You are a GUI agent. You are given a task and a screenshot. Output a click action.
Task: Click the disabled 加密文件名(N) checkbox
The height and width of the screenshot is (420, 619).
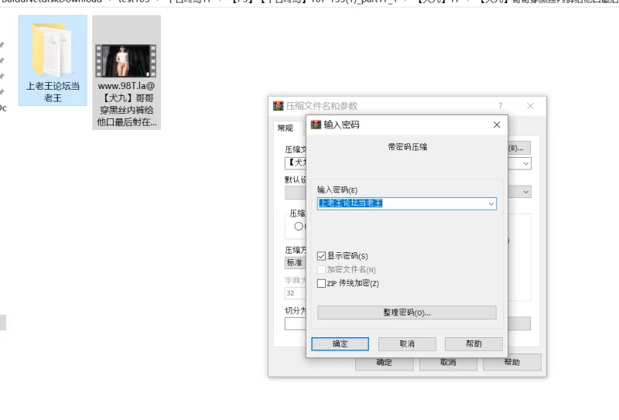[321, 270]
